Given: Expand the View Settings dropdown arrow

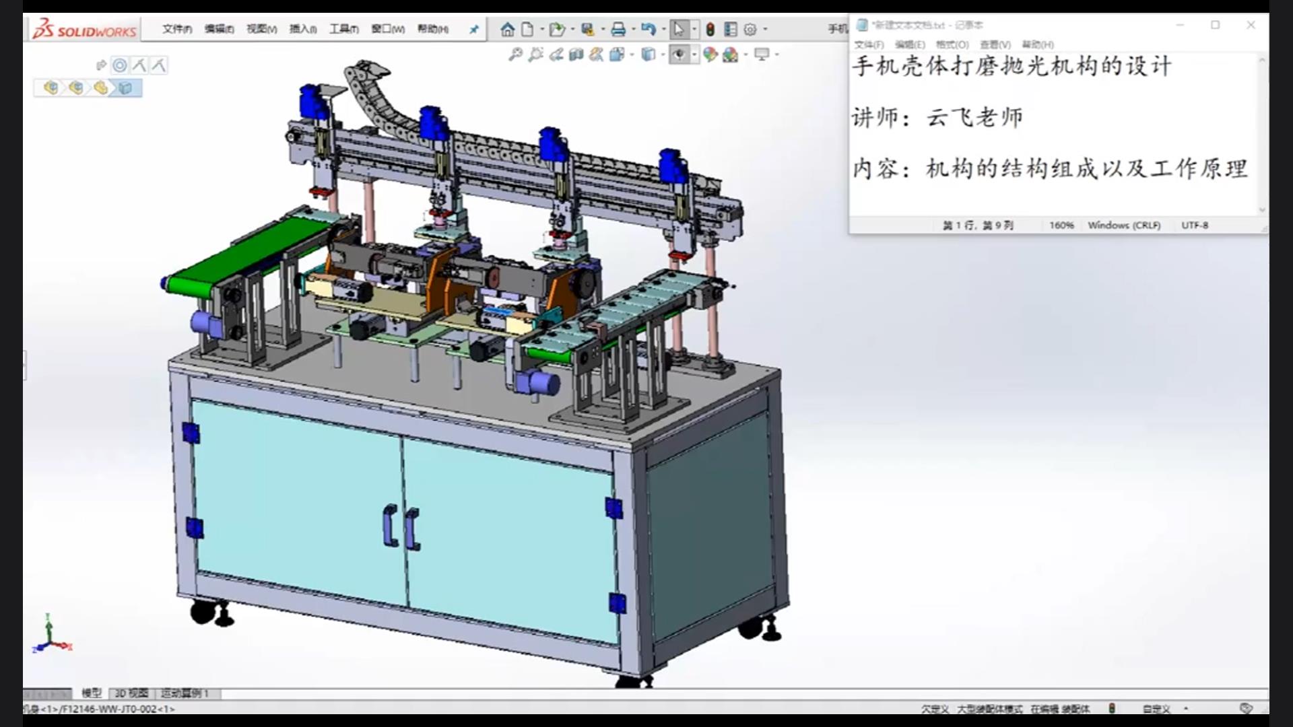Looking at the screenshot, I should (x=777, y=55).
